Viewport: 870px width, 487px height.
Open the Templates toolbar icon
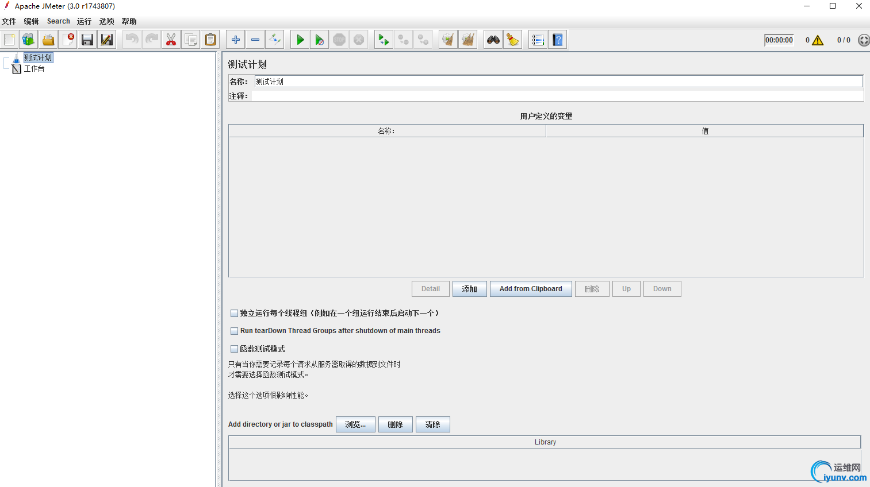click(29, 40)
